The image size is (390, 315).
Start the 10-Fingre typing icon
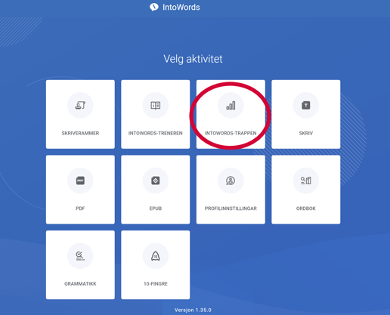click(x=156, y=256)
